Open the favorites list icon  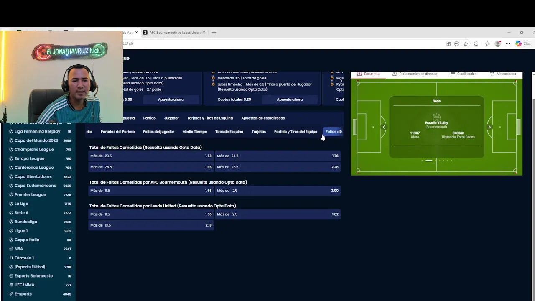pyautogui.click(x=487, y=43)
